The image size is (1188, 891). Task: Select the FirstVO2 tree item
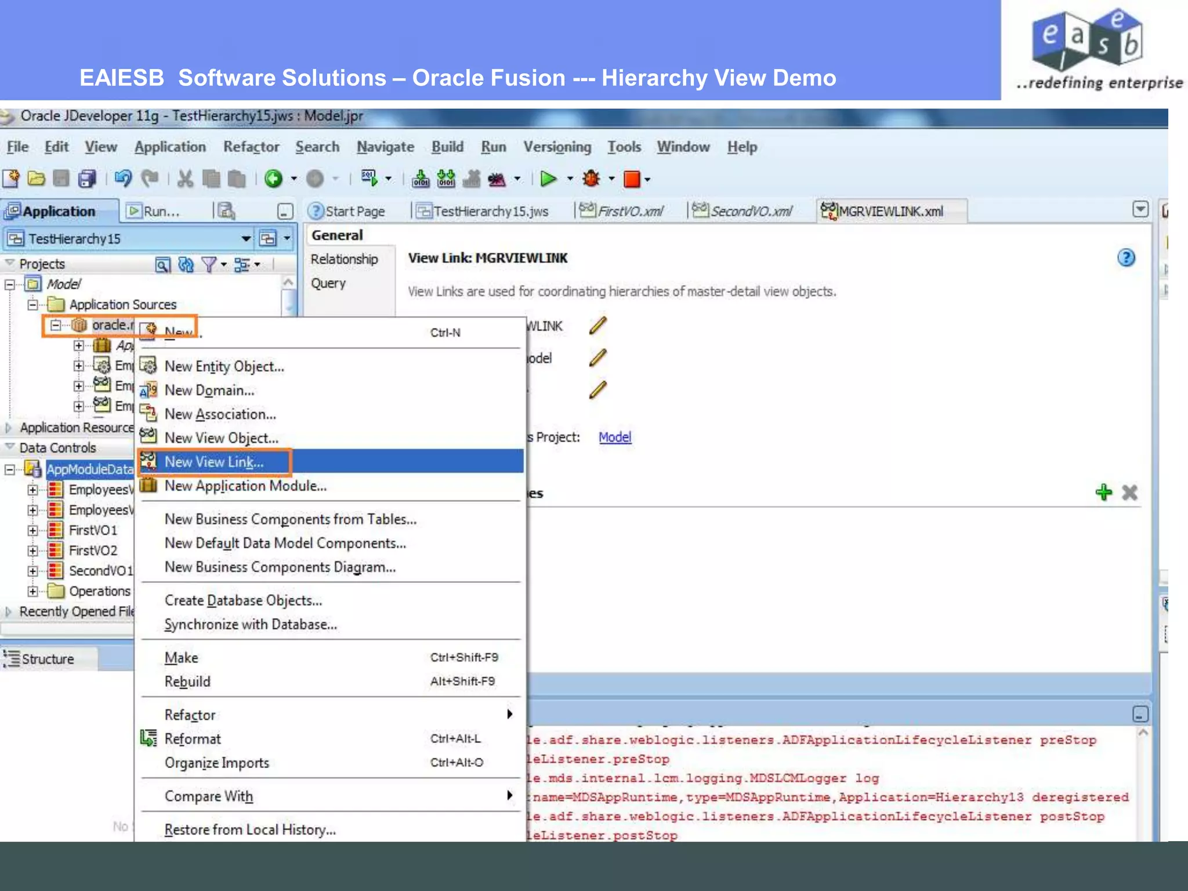(93, 550)
